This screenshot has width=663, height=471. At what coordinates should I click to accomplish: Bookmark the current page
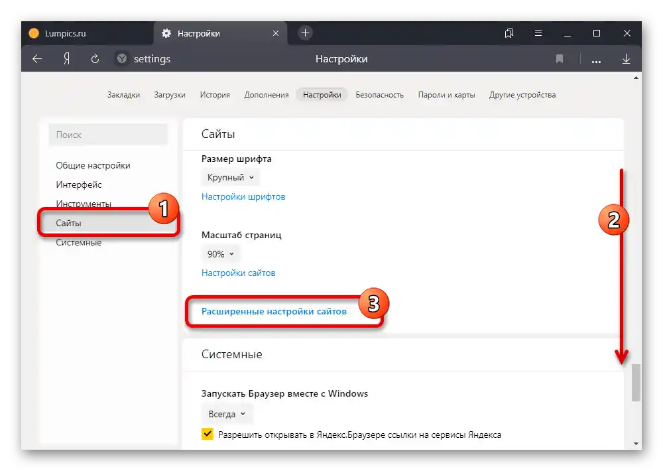559,58
